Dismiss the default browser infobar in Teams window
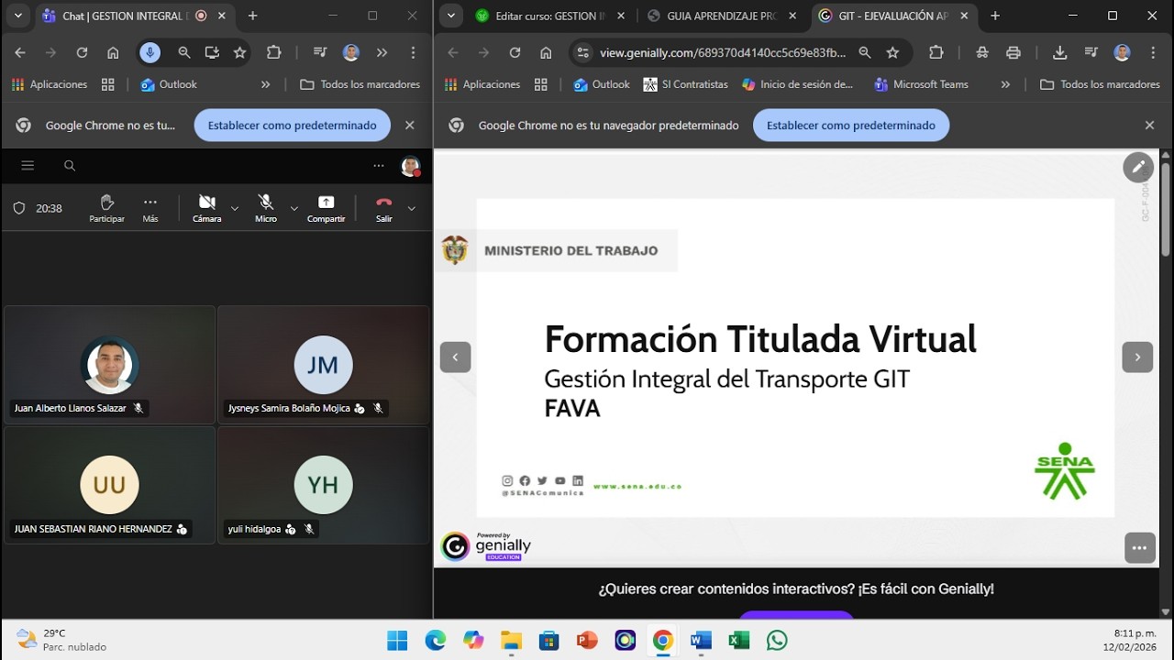This screenshot has height=660, width=1174. click(410, 126)
